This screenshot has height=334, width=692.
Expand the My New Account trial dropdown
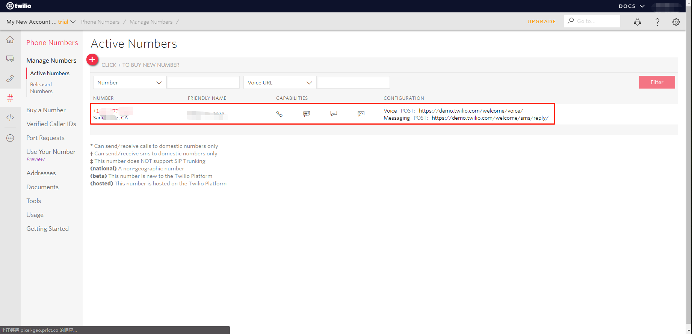pos(41,22)
